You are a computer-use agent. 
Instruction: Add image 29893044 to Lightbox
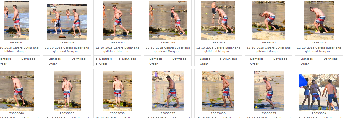pyautogui.click(x=156, y=59)
